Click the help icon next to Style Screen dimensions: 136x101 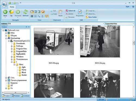coord(133,7)
